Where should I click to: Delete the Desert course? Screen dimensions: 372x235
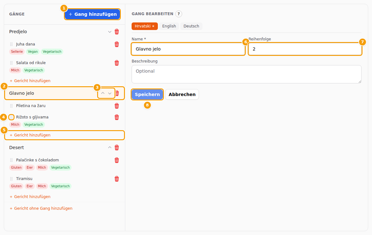(x=117, y=148)
